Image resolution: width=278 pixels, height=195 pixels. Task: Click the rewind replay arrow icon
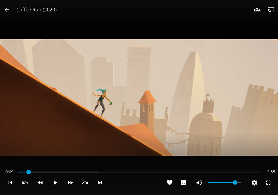click(x=25, y=182)
